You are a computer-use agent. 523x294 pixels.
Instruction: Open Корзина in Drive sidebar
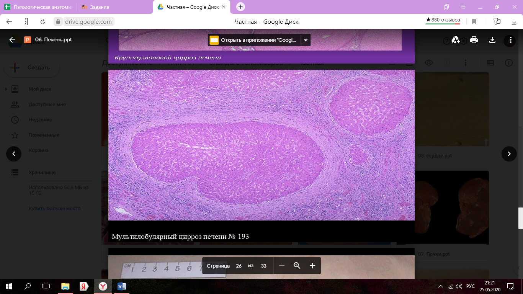click(x=38, y=150)
